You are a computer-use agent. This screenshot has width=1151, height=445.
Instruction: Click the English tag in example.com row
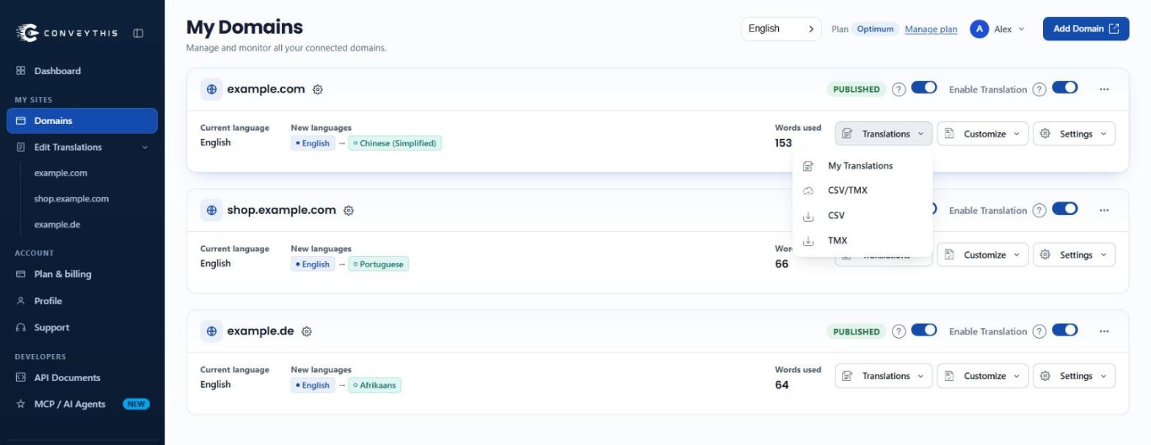[313, 143]
